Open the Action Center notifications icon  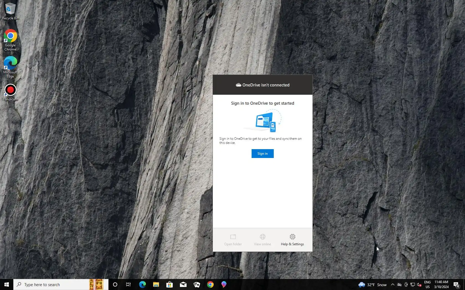pos(456,285)
